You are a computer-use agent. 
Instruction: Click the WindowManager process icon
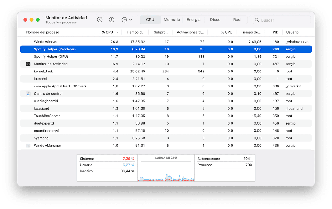28,146
